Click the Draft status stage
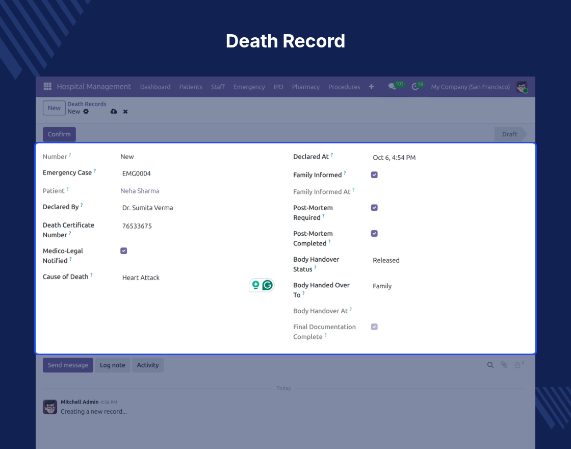The image size is (571, 449). (510, 134)
